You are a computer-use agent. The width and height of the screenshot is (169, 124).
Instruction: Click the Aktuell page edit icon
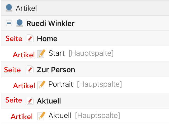coord(30,101)
